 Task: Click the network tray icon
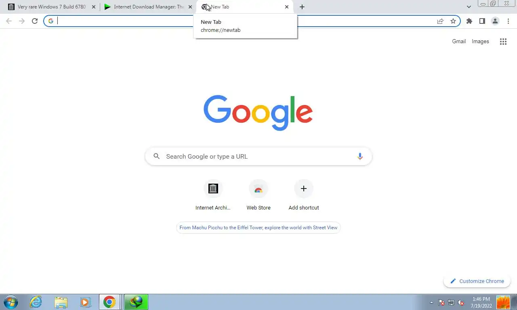(x=451, y=302)
